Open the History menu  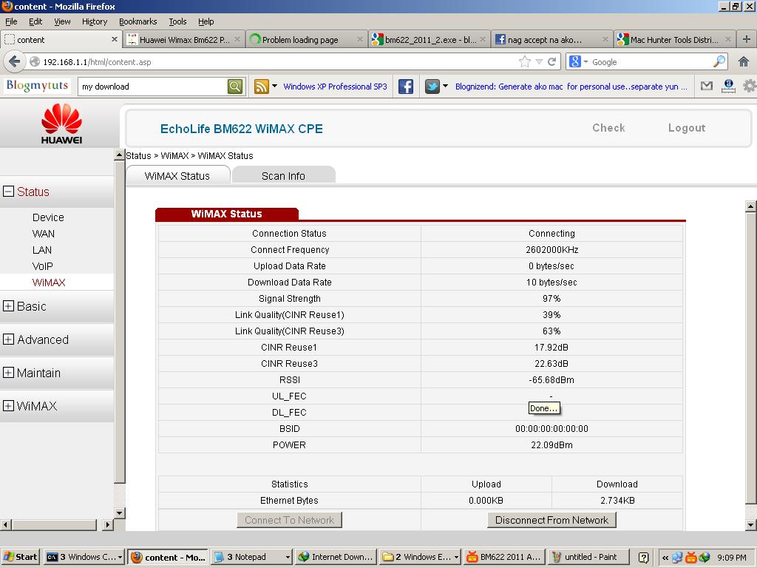pos(95,21)
